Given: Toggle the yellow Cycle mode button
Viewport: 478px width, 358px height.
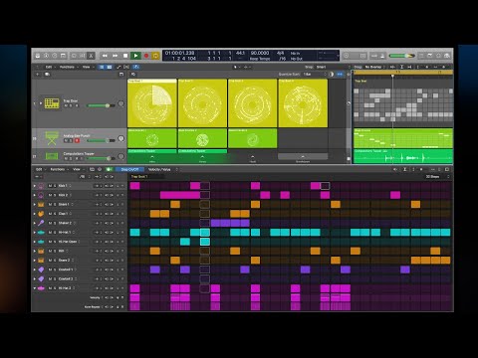Looking at the screenshot, I should (155, 56).
